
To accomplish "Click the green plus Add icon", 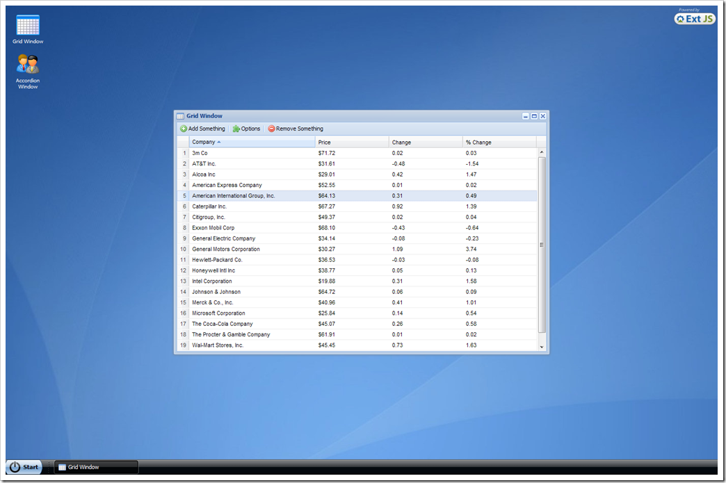I will click(x=184, y=129).
